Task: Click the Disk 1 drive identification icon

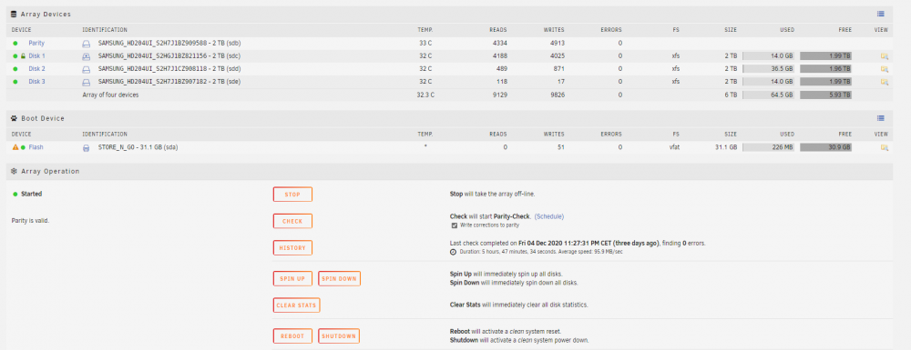Action: [86, 56]
